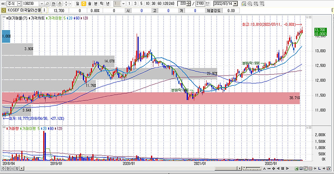Click the total bars field showing 2100
Image resolution: width=334 pixels, height=174 pixels.
[200, 4]
